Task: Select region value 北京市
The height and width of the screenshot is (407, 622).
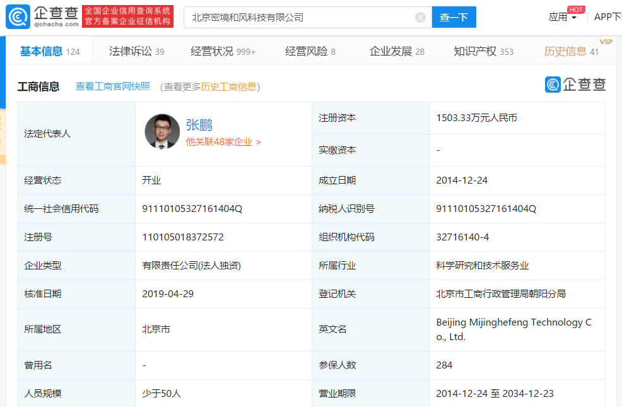Action: click(x=156, y=329)
